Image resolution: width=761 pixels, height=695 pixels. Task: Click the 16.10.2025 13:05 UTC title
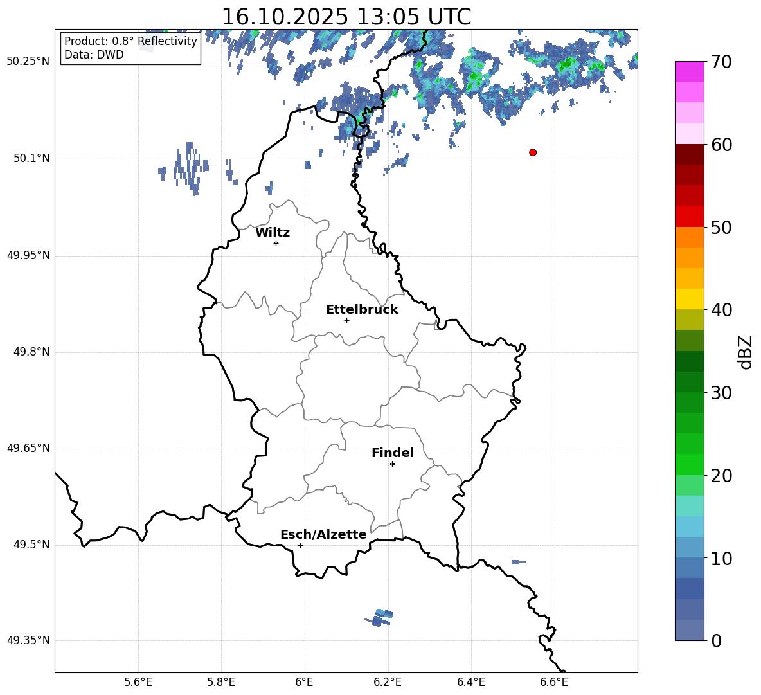[x=346, y=17]
